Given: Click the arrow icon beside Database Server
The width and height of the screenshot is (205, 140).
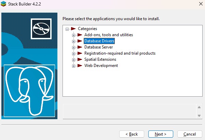Looking at the screenshot, I should pyautogui.click(x=80, y=47).
